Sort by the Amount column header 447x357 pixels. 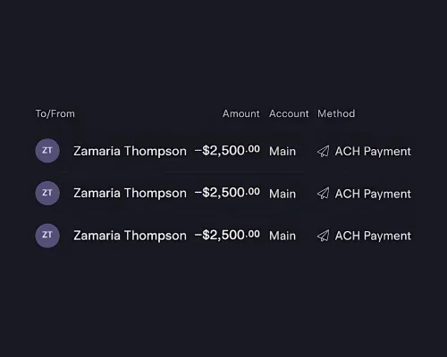pos(241,113)
